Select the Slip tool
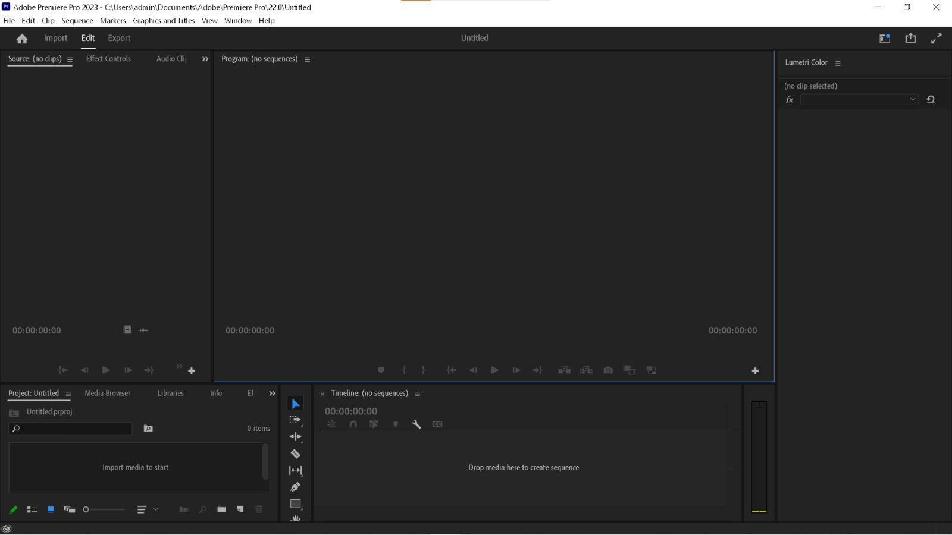The image size is (952, 535). pos(296,470)
